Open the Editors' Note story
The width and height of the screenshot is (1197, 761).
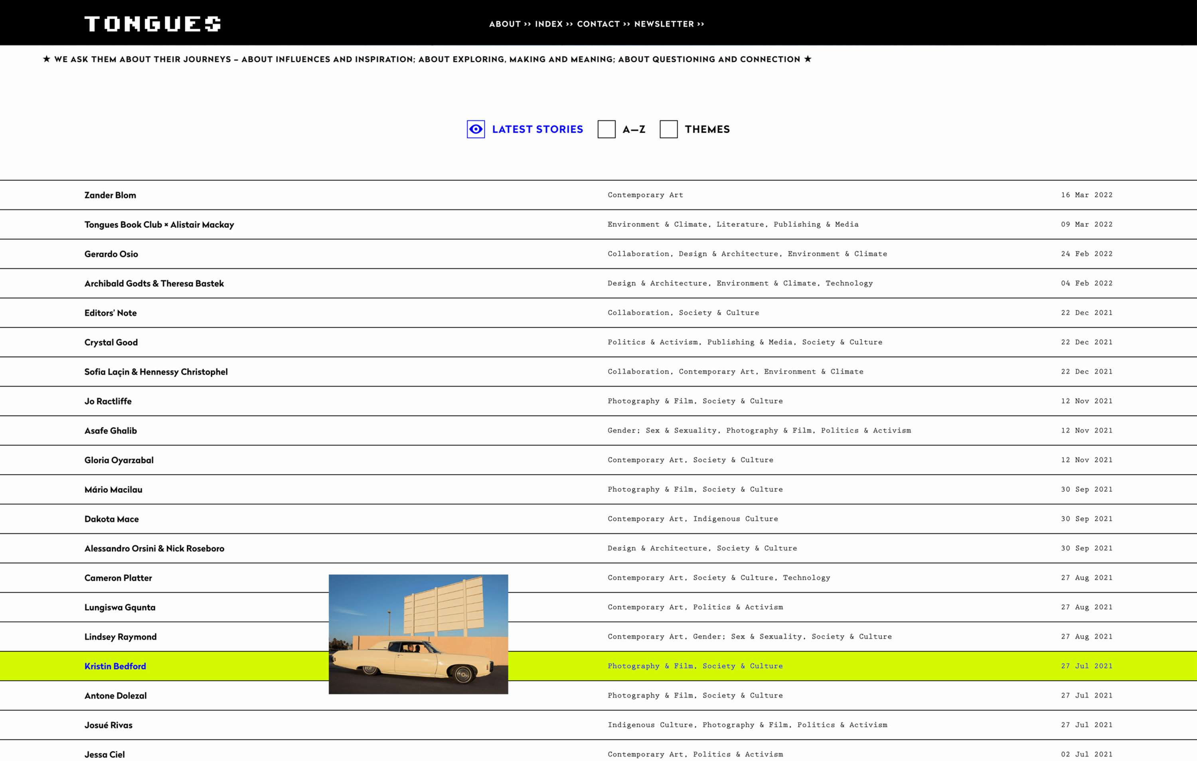click(111, 312)
